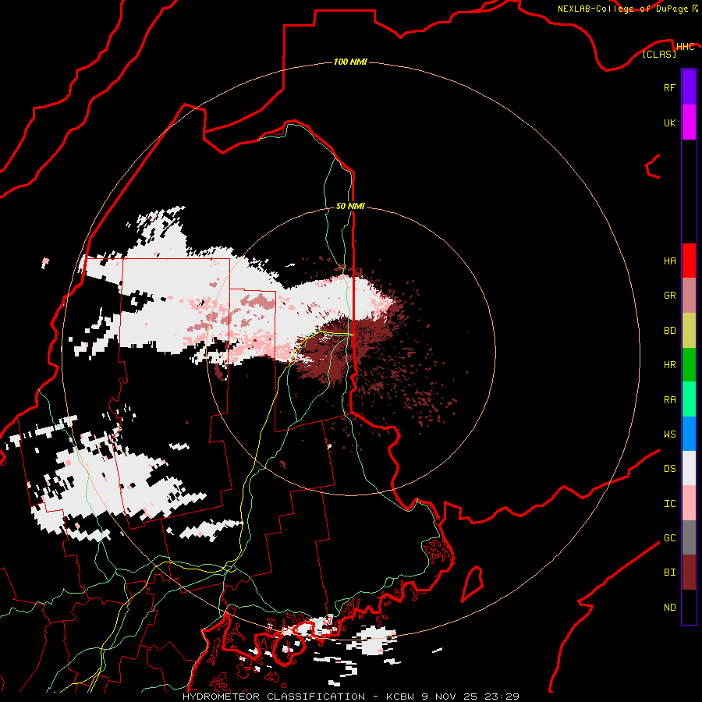The width and height of the screenshot is (702, 702).
Task: Click the KCBW radar site identifier
Action: pyautogui.click(x=401, y=697)
